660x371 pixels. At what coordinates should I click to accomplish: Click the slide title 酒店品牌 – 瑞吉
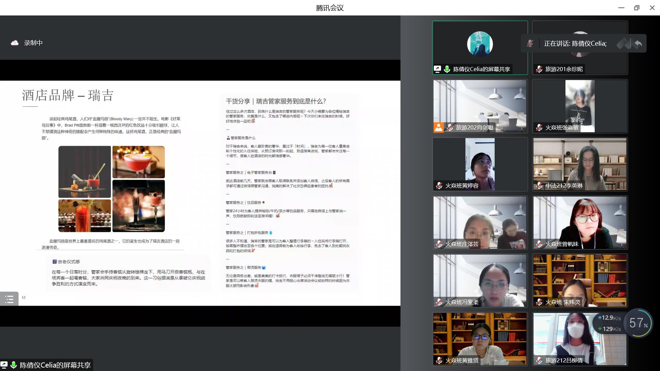[x=68, y=95]
